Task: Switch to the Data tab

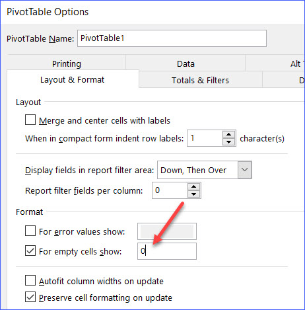Action: pos(186,63)
